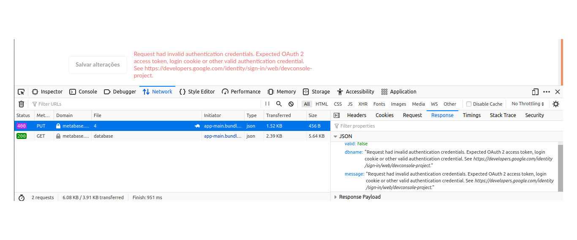Image resolution: width=577 pixels, height=240 pixels.
Task: Switch to the Accessibility tab
Action: tap(356, 92)
